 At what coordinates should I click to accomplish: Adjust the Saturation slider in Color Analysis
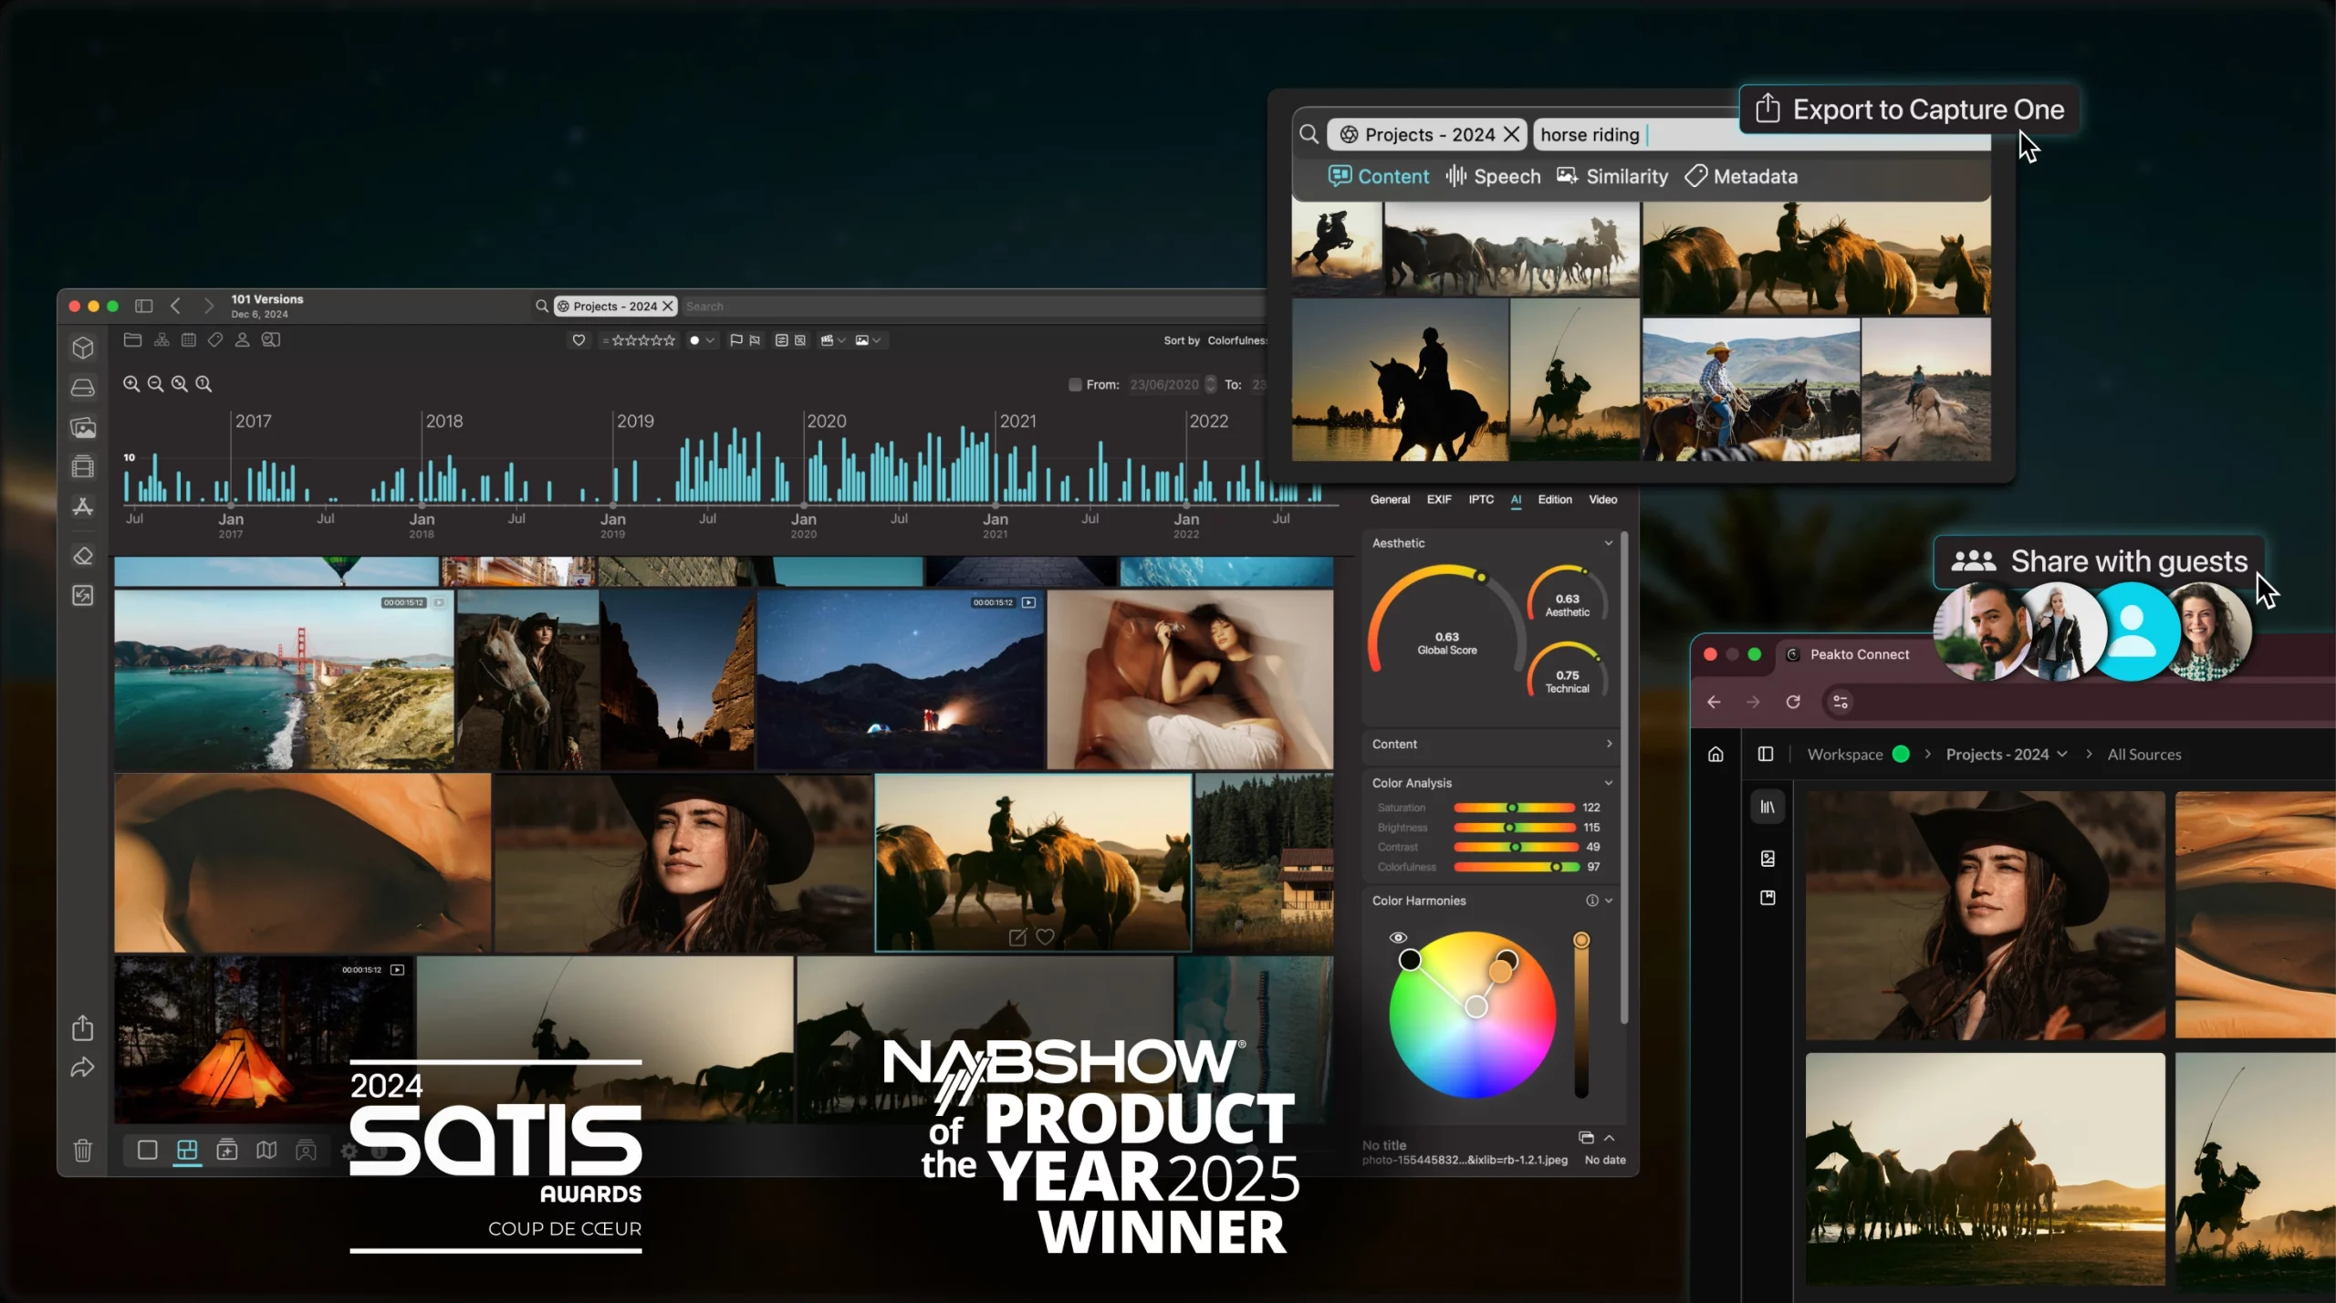click(x=1512, y=808)
